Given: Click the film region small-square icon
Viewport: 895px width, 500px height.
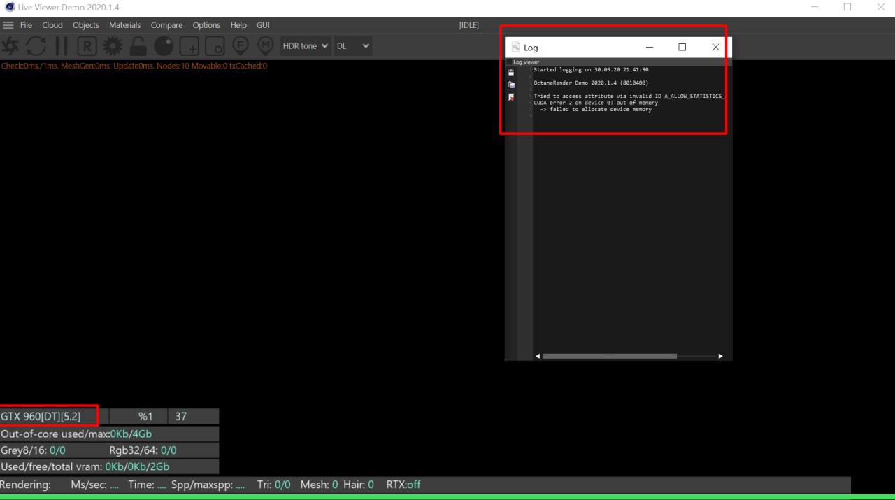Looking at the screenshot, I should [x=215, y=46].
